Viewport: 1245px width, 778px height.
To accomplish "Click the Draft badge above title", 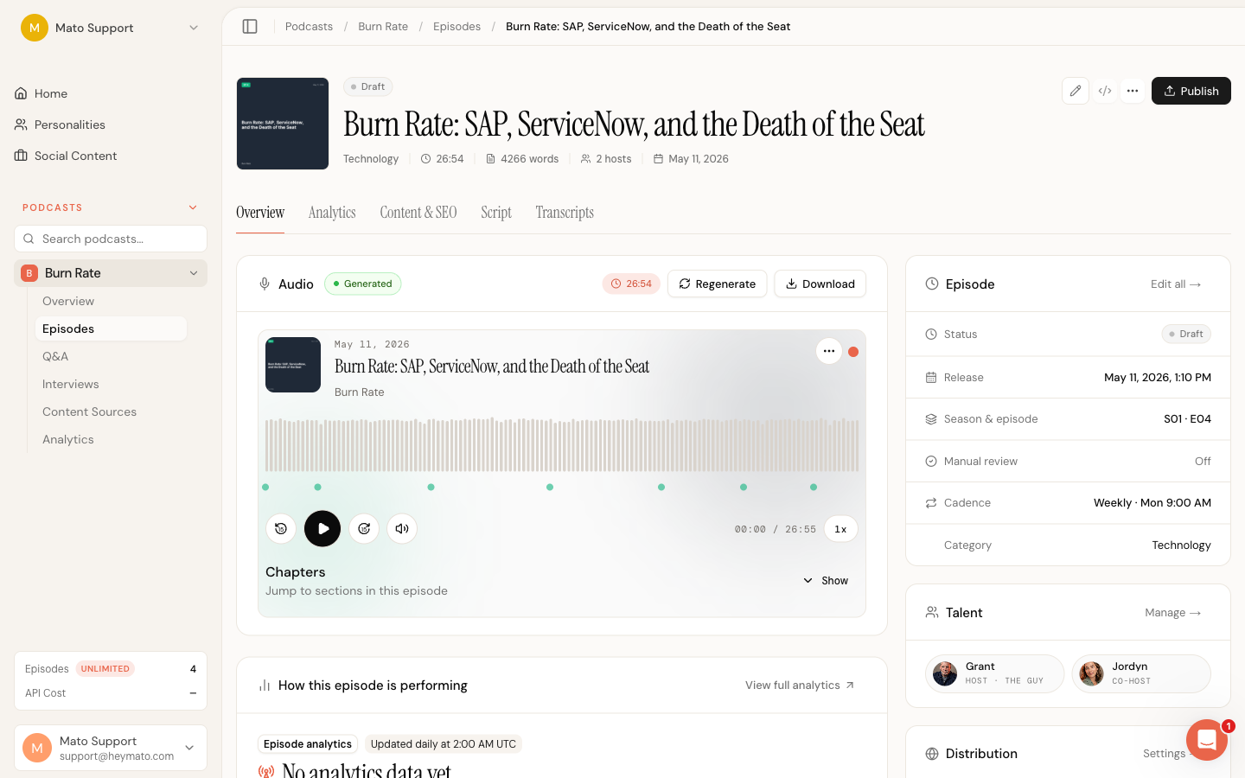I will (x=368, y=86).
